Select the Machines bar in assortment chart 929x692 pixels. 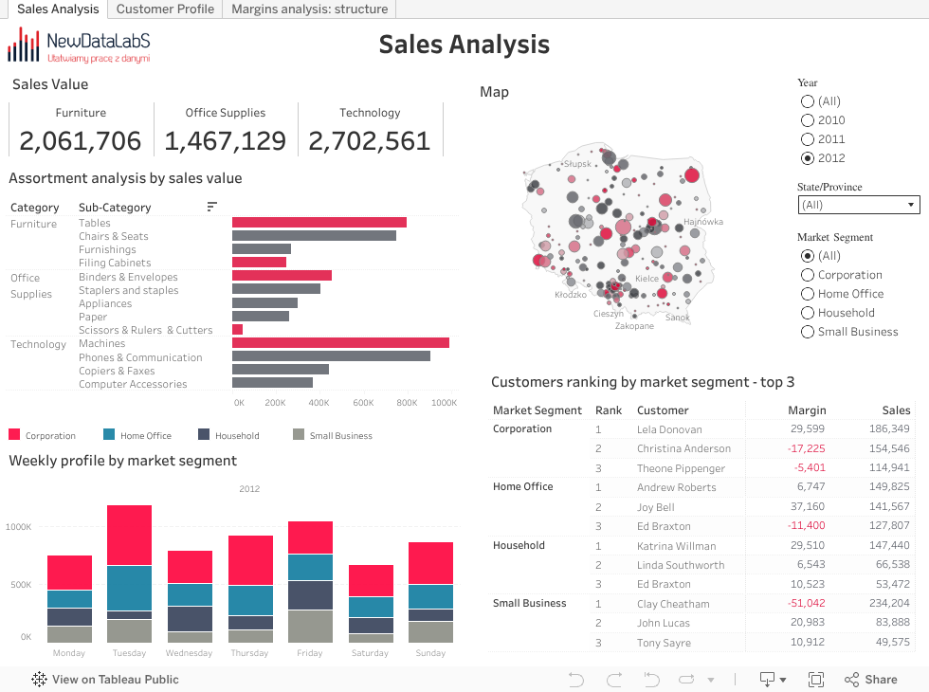341,343
